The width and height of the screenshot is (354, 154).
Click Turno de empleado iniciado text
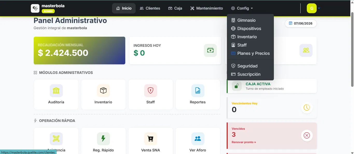tap(265, 89)
